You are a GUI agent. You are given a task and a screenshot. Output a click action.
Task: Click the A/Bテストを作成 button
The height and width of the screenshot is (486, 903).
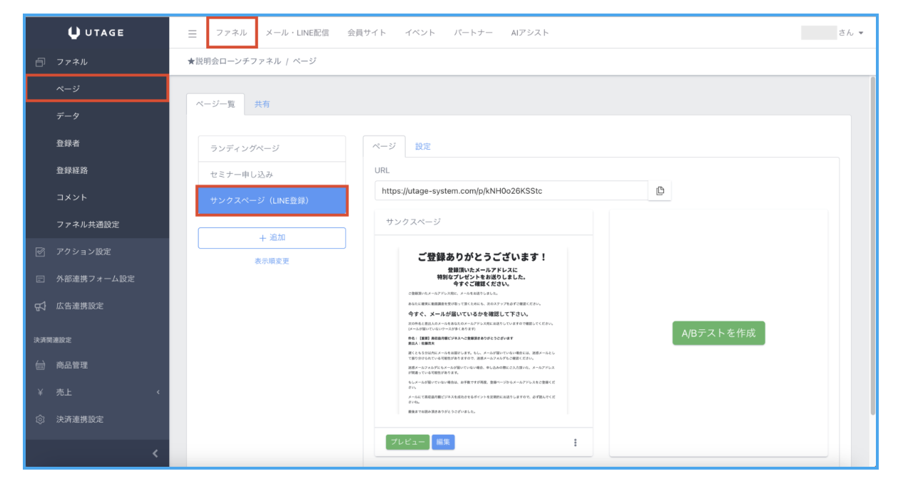coord(718,333)
